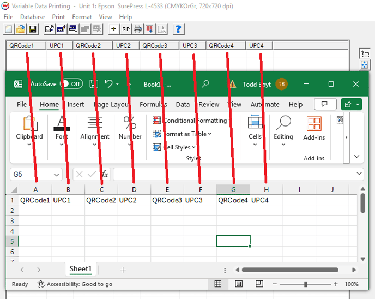Image resolution: width=375 pixels, height=299 pixels.
Task: Click the horizontal scrollbar in Excel
Action: 290,270
